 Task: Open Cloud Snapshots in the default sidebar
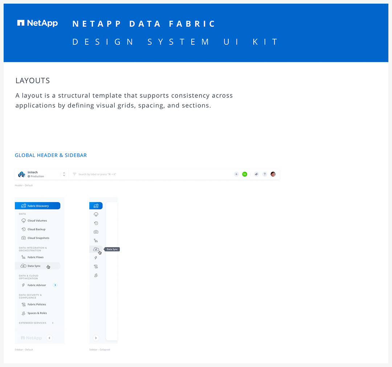tap(37, 238)
